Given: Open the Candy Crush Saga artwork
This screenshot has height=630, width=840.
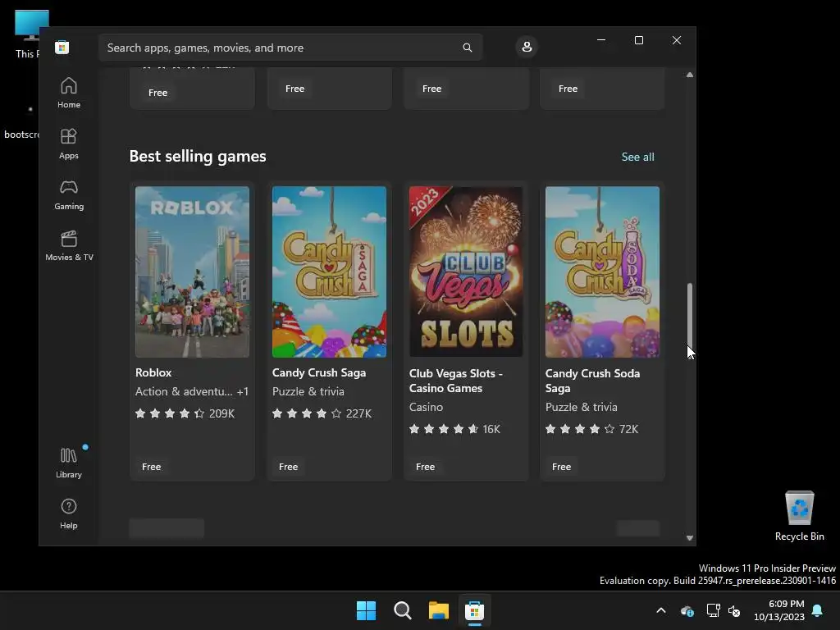Looking at the screenshot, I should 329,272.
